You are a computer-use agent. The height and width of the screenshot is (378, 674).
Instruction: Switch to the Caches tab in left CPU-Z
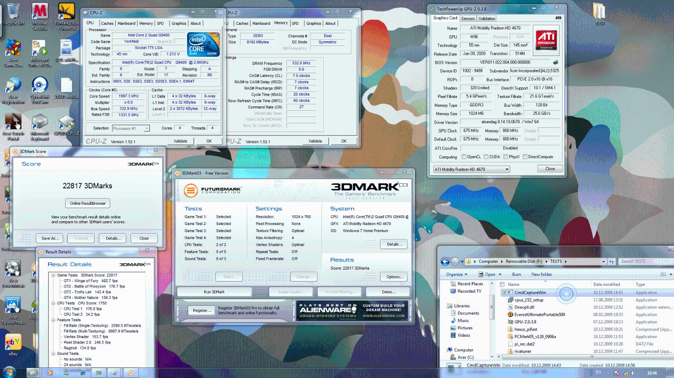coord(107,24)
